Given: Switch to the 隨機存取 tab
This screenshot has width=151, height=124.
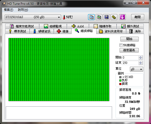Looking at the screenshot, I should [103, 26].
